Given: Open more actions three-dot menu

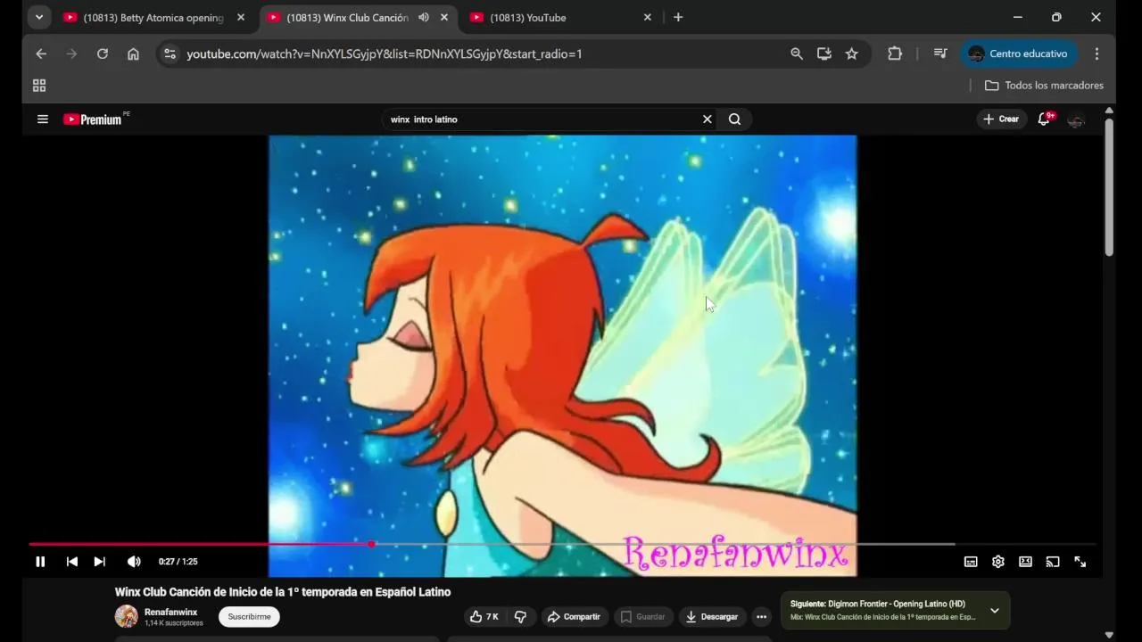Looking at the screenshot, I should 762,617.
